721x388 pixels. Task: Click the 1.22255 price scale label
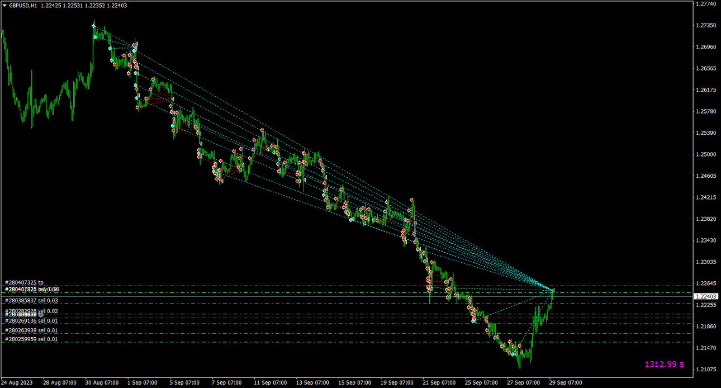[706, 305]
